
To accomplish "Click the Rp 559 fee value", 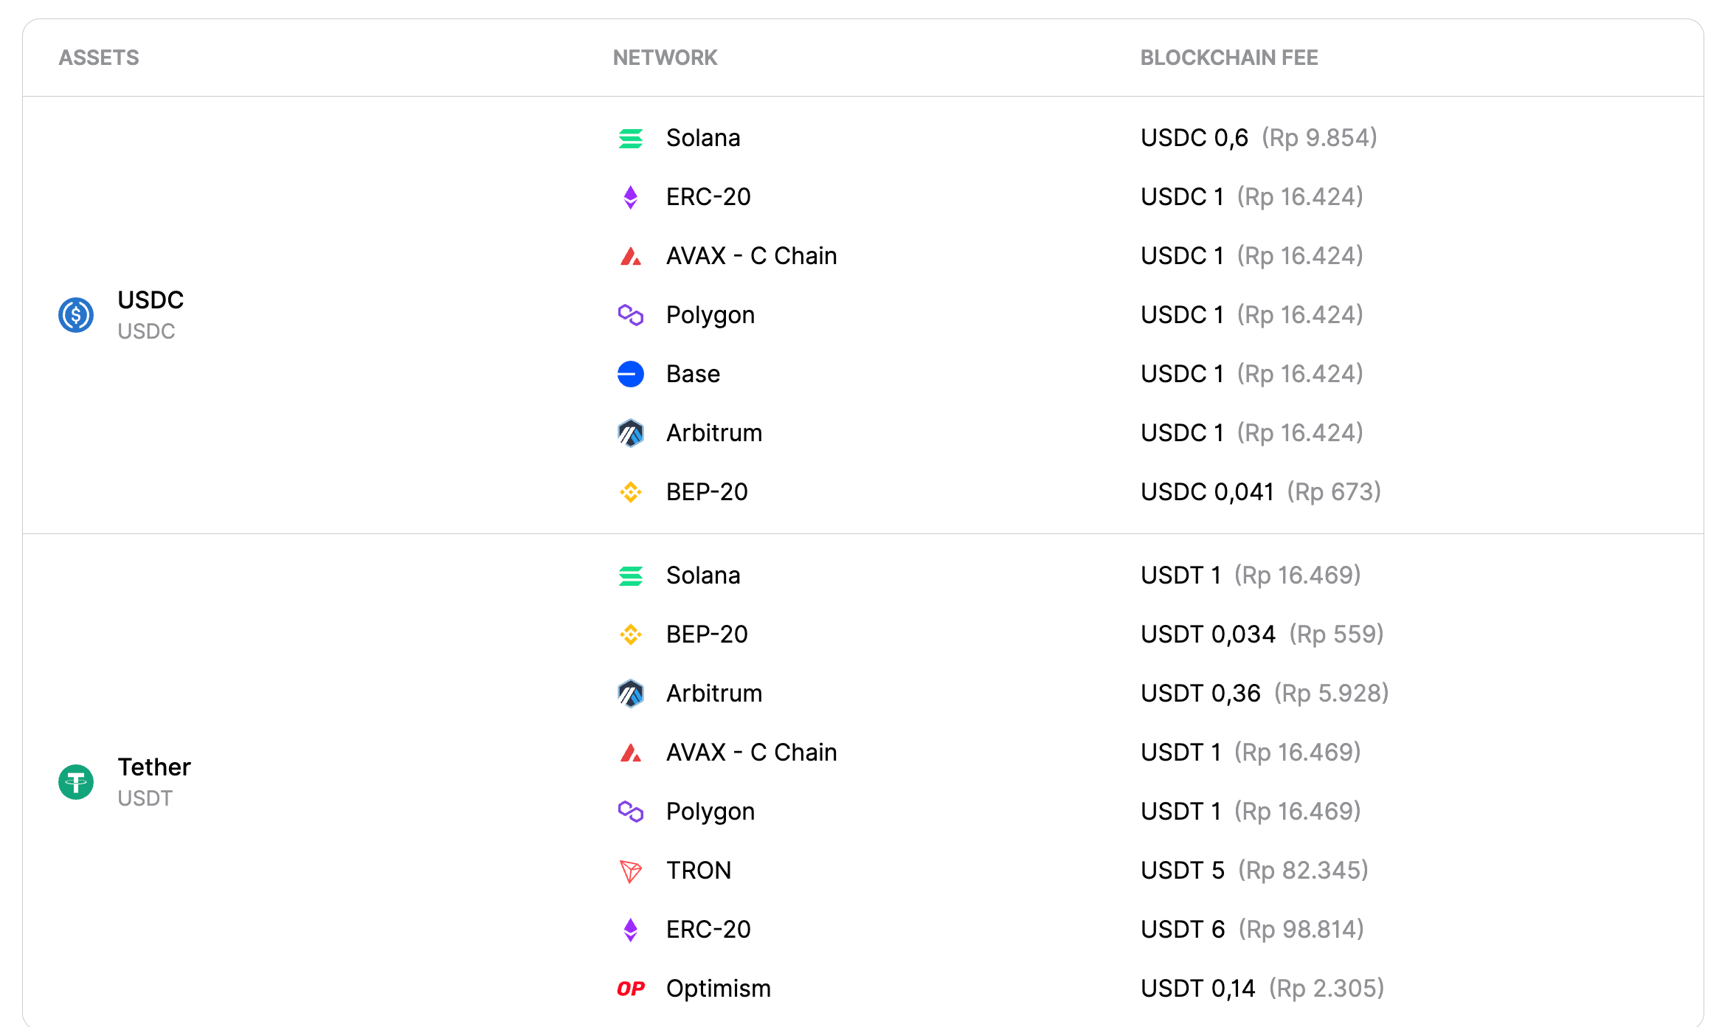I will pos(1336,634).
